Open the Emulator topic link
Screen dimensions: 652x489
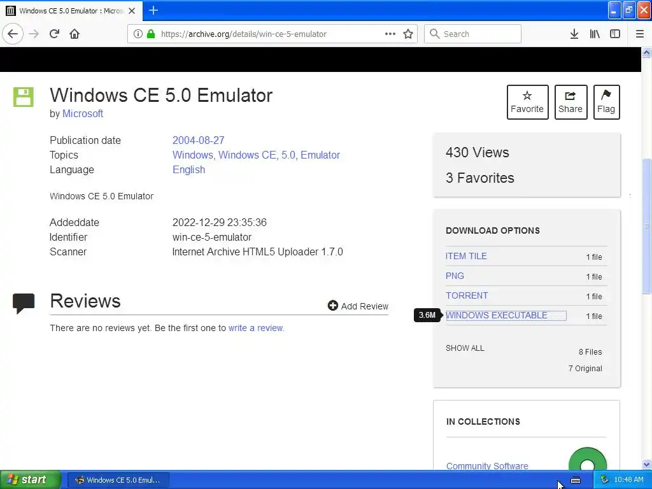320,155
